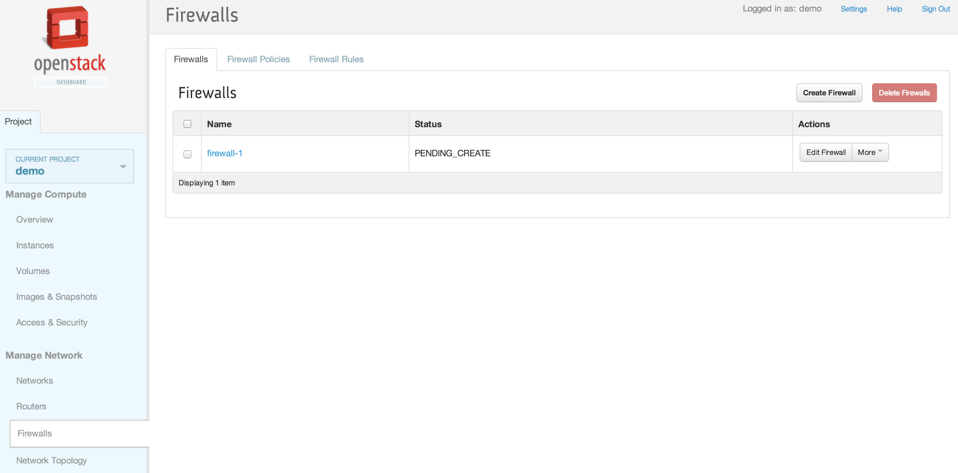Switch to Firewall Policies tab
Viewport: 958px width, 473px height.
[x=258, y=59]
